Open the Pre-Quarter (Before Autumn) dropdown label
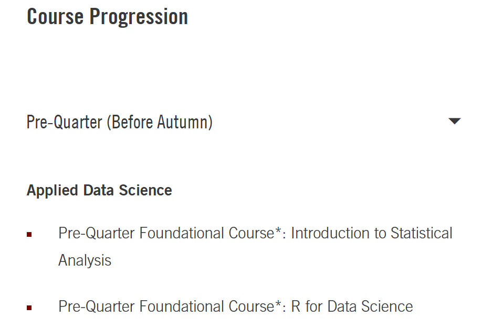 pyautogui.click(x=120, y=122)
